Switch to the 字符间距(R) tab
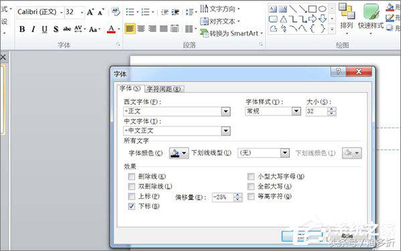Image resolution: width=401 pixels, height=251 pixels. coord(164,89)
